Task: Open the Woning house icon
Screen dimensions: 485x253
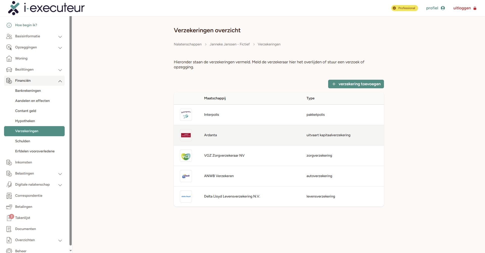Action: click(x=9, y=59)
